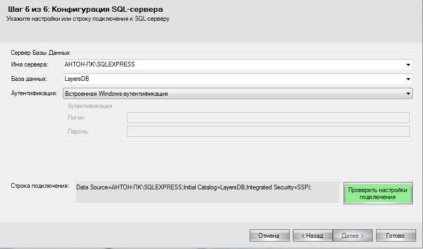The height and width of the screenshot is (249, 423).
Task: Click the 'Строка подключения:' label
Action: point(40,186)
